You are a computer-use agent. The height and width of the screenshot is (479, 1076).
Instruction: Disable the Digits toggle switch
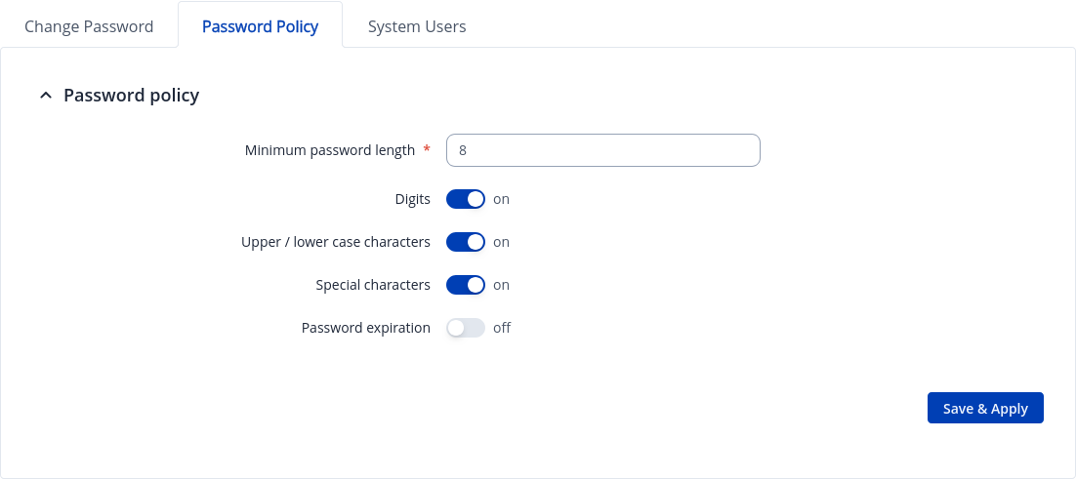pos(466,199)
